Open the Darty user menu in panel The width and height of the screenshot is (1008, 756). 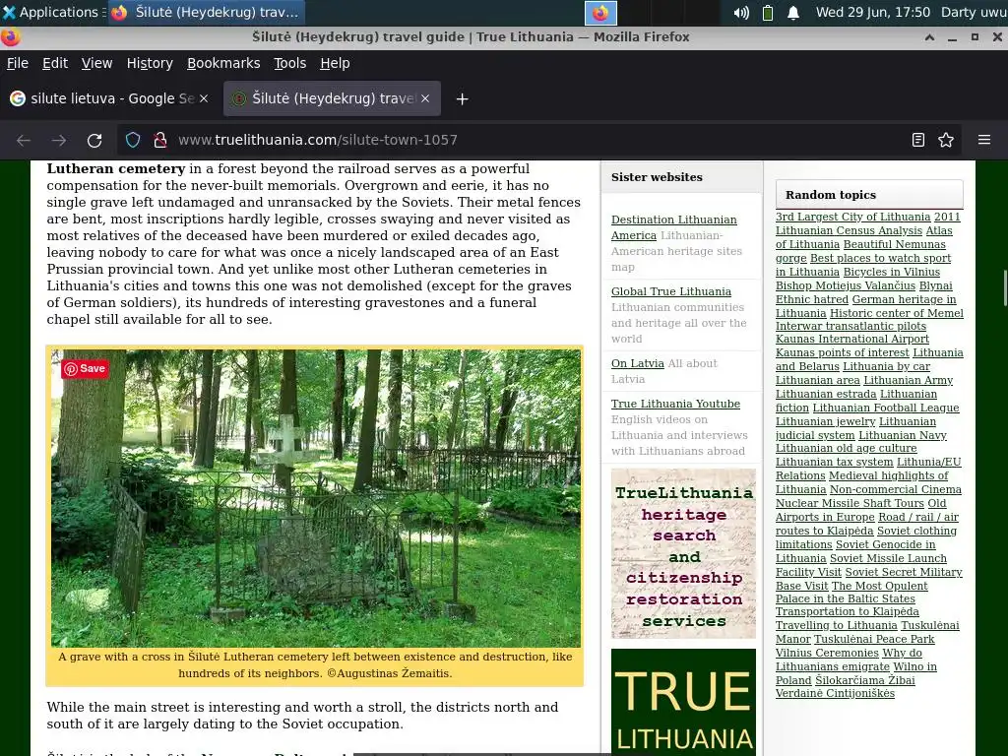pyautogui.click(x=974, y=12)
